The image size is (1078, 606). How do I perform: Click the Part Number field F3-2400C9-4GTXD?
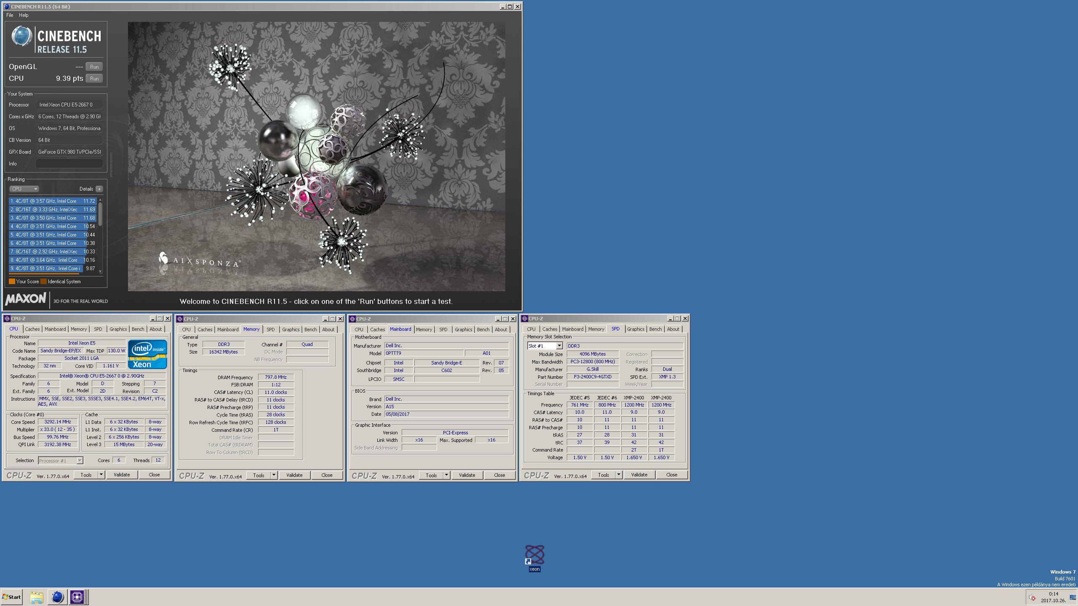tap(592, 377)
